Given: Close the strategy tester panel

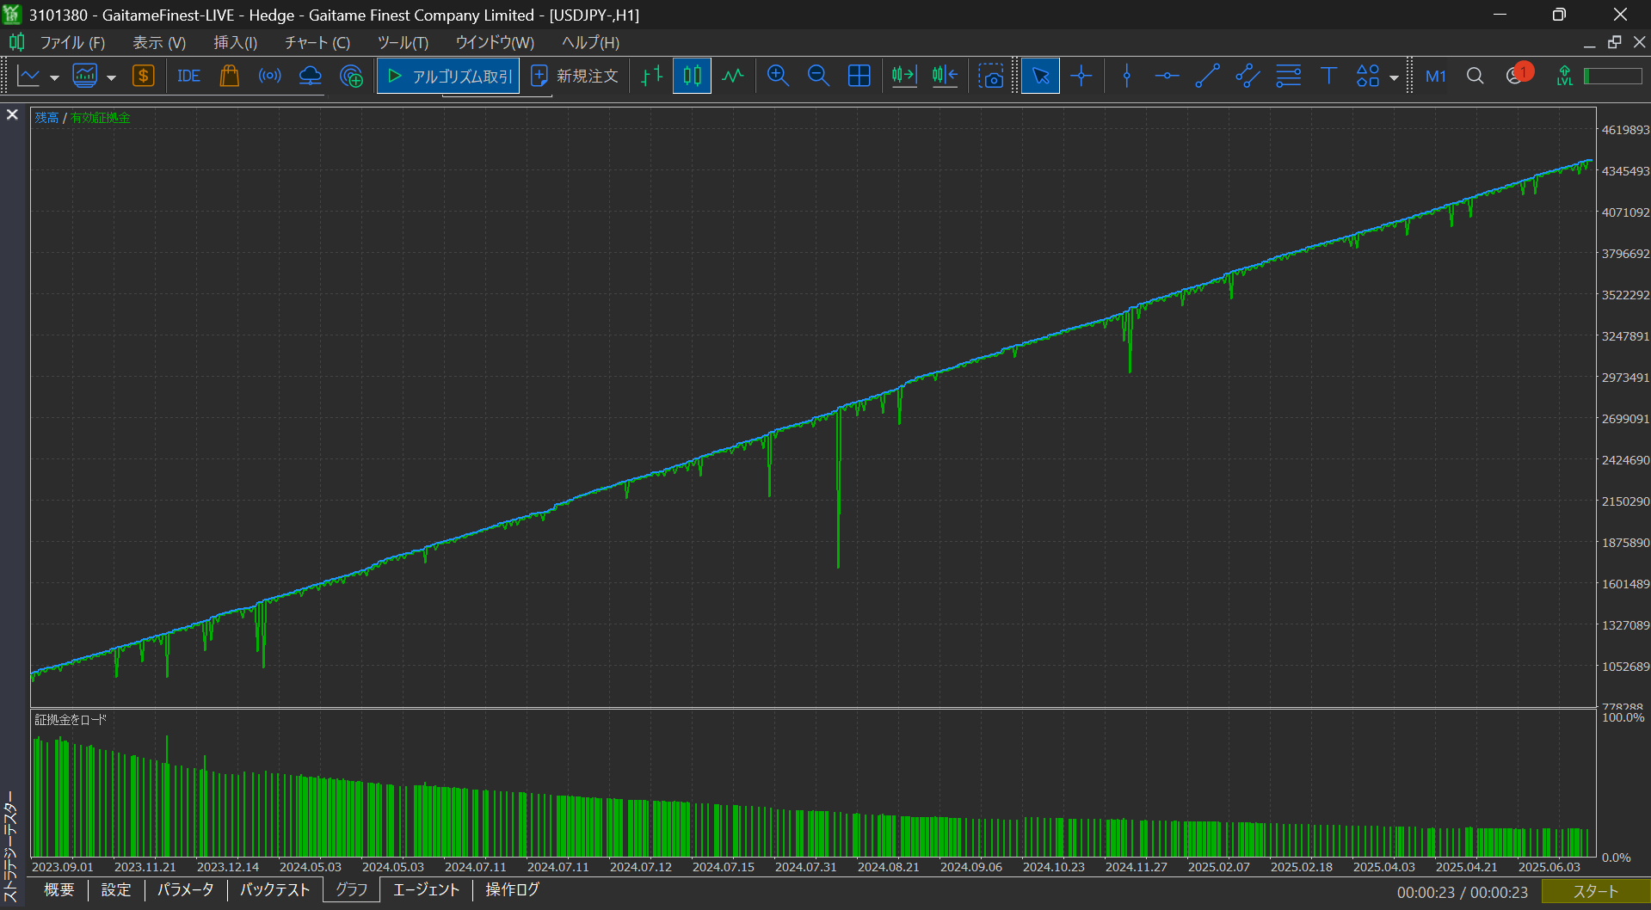Looking at the screenshot, I should coord(12,114).
